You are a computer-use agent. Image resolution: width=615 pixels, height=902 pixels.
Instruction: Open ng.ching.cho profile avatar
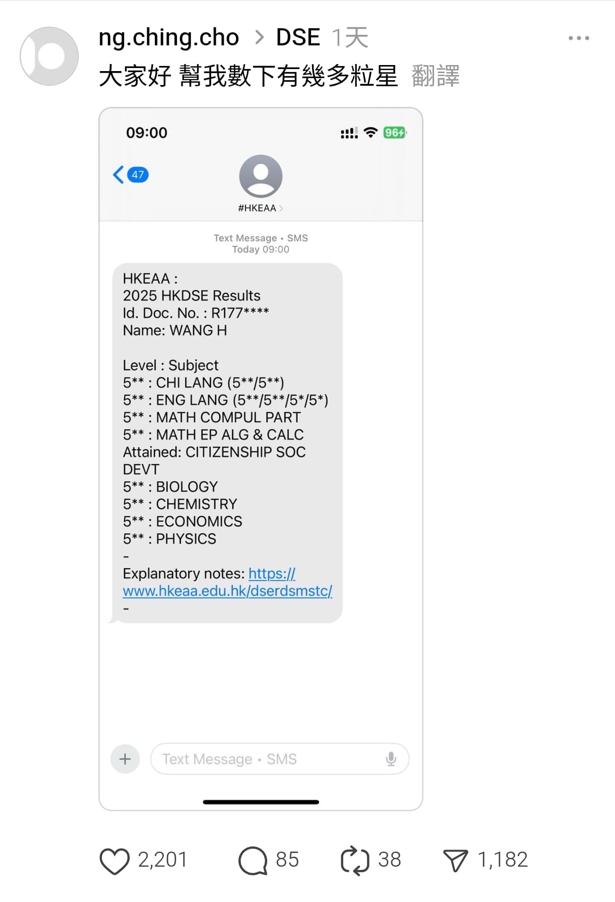[x=49, y=56]
